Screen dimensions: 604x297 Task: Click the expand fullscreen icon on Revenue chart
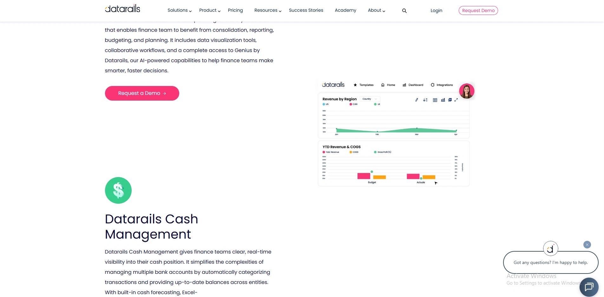coord(456,100)
